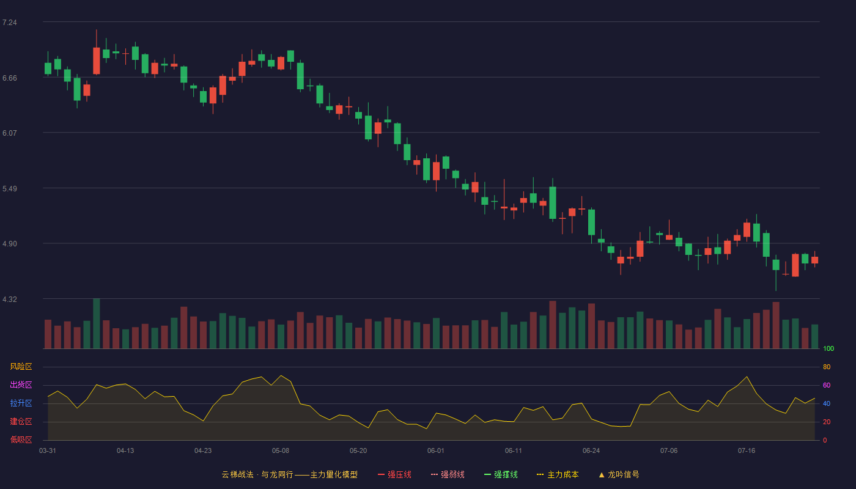Click the 0 indicator scale label

tap(825, 440)
